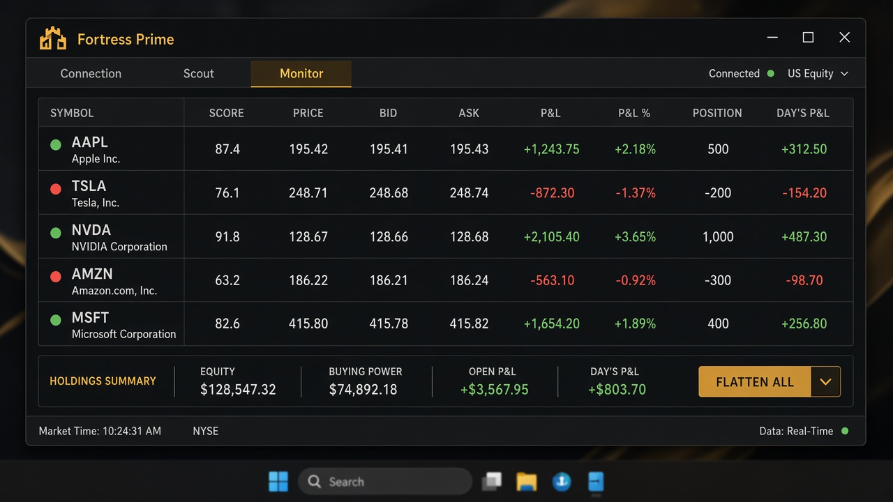Click the green status dot beside NVDA
Image resolution: width=893 pixels, height=502 pixels.
coord(56,233)
